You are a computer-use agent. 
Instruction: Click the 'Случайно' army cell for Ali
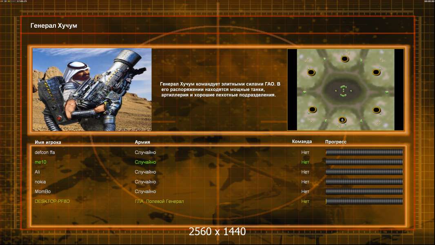tap(145, 172)
